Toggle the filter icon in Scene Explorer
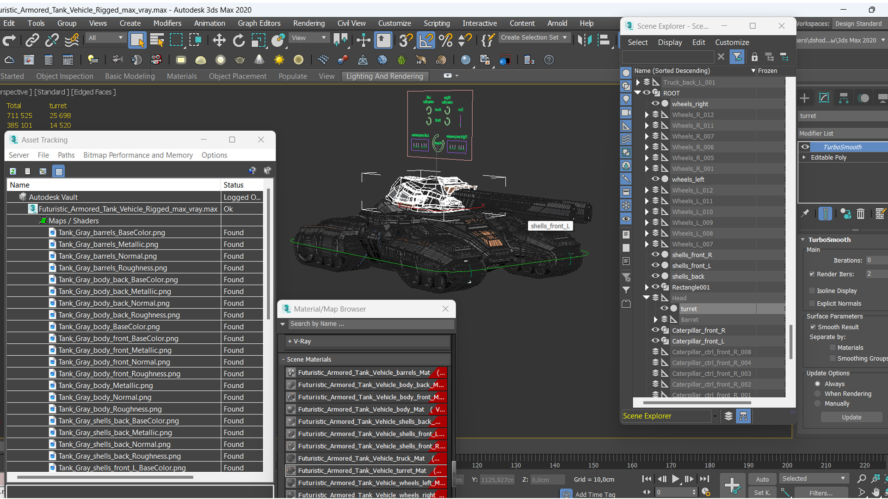Image resolution: width=888 pixels, height=499 pixels. tap(737, 57)
